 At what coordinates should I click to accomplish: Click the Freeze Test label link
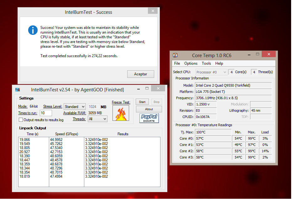(x=121, y=102)
